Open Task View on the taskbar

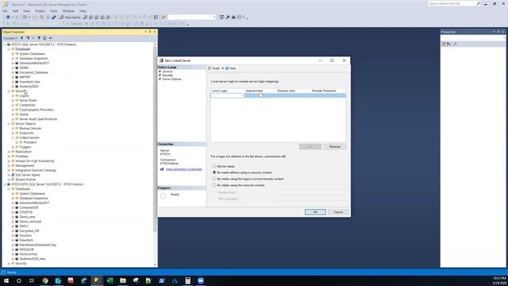coord(32,280)
